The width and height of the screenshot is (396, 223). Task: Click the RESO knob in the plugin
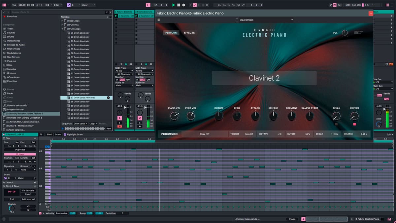point(237,116)
